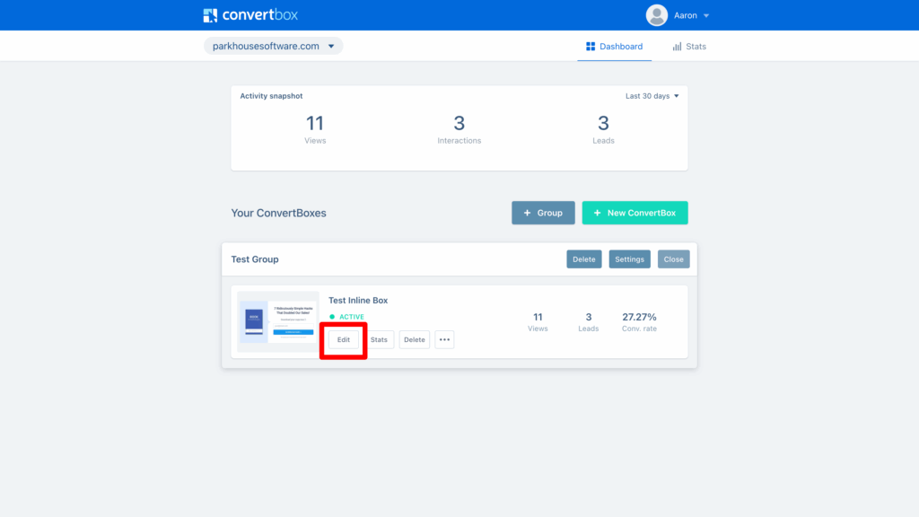Screen dimensions: 919x517
Task: Click the Dashboard grid icon
Action: coord(591,47)
